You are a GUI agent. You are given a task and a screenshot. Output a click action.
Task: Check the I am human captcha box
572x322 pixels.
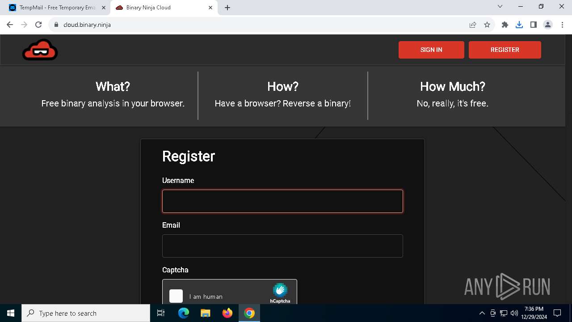point(176,296)
